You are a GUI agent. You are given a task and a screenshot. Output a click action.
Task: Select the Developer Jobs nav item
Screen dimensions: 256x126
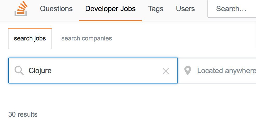[110, 9]
